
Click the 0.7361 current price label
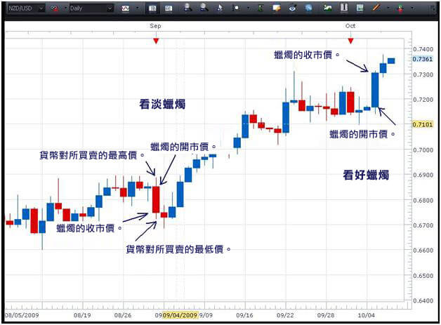pos(423,60)
